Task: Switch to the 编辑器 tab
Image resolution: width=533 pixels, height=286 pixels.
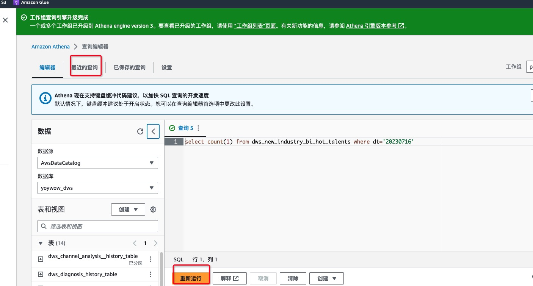Action: pyautogui.click(x=47, y=67)
